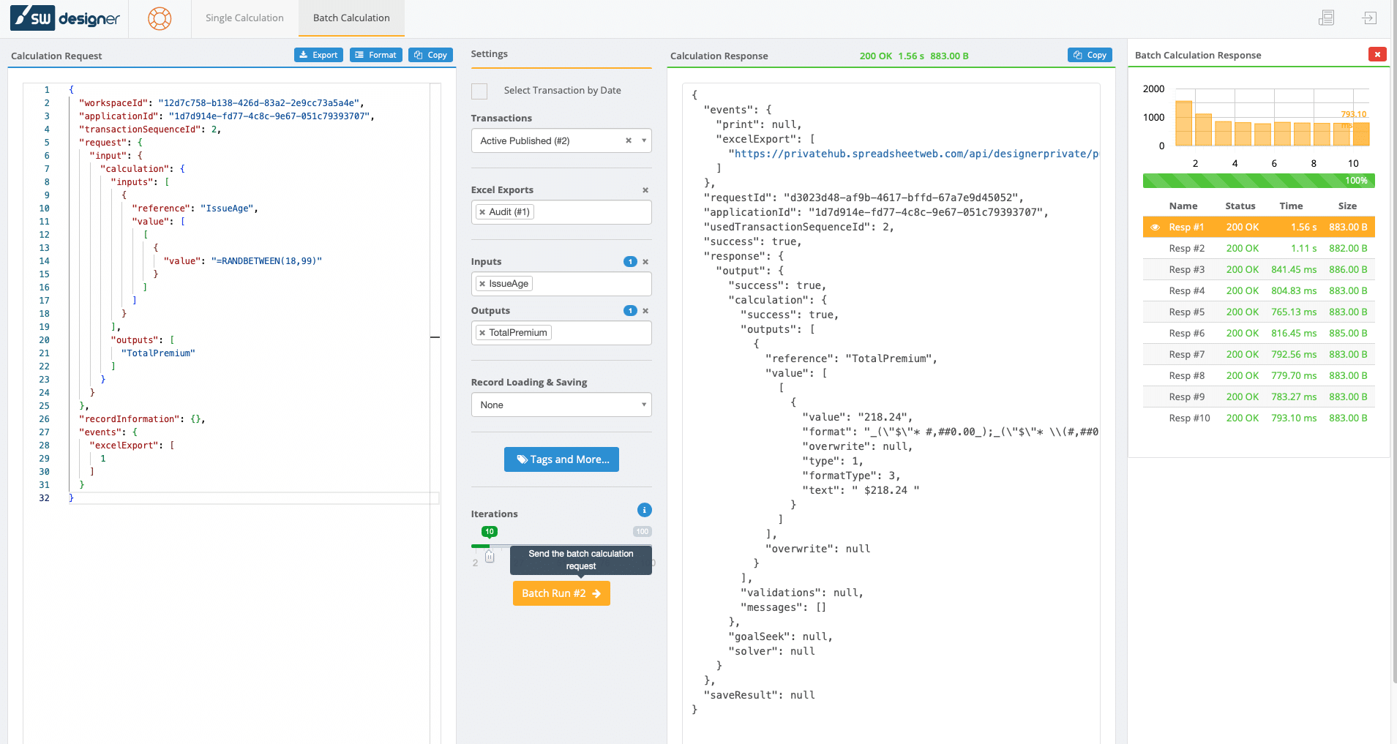Select the Batch Calculation tab
Image resolution: width=1397 pixels, height=744 pixels.
click(351, 18)
